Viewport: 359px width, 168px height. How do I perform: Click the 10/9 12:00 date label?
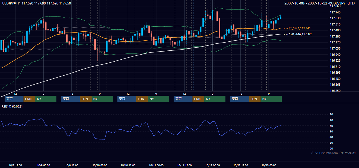coord(72,165)
